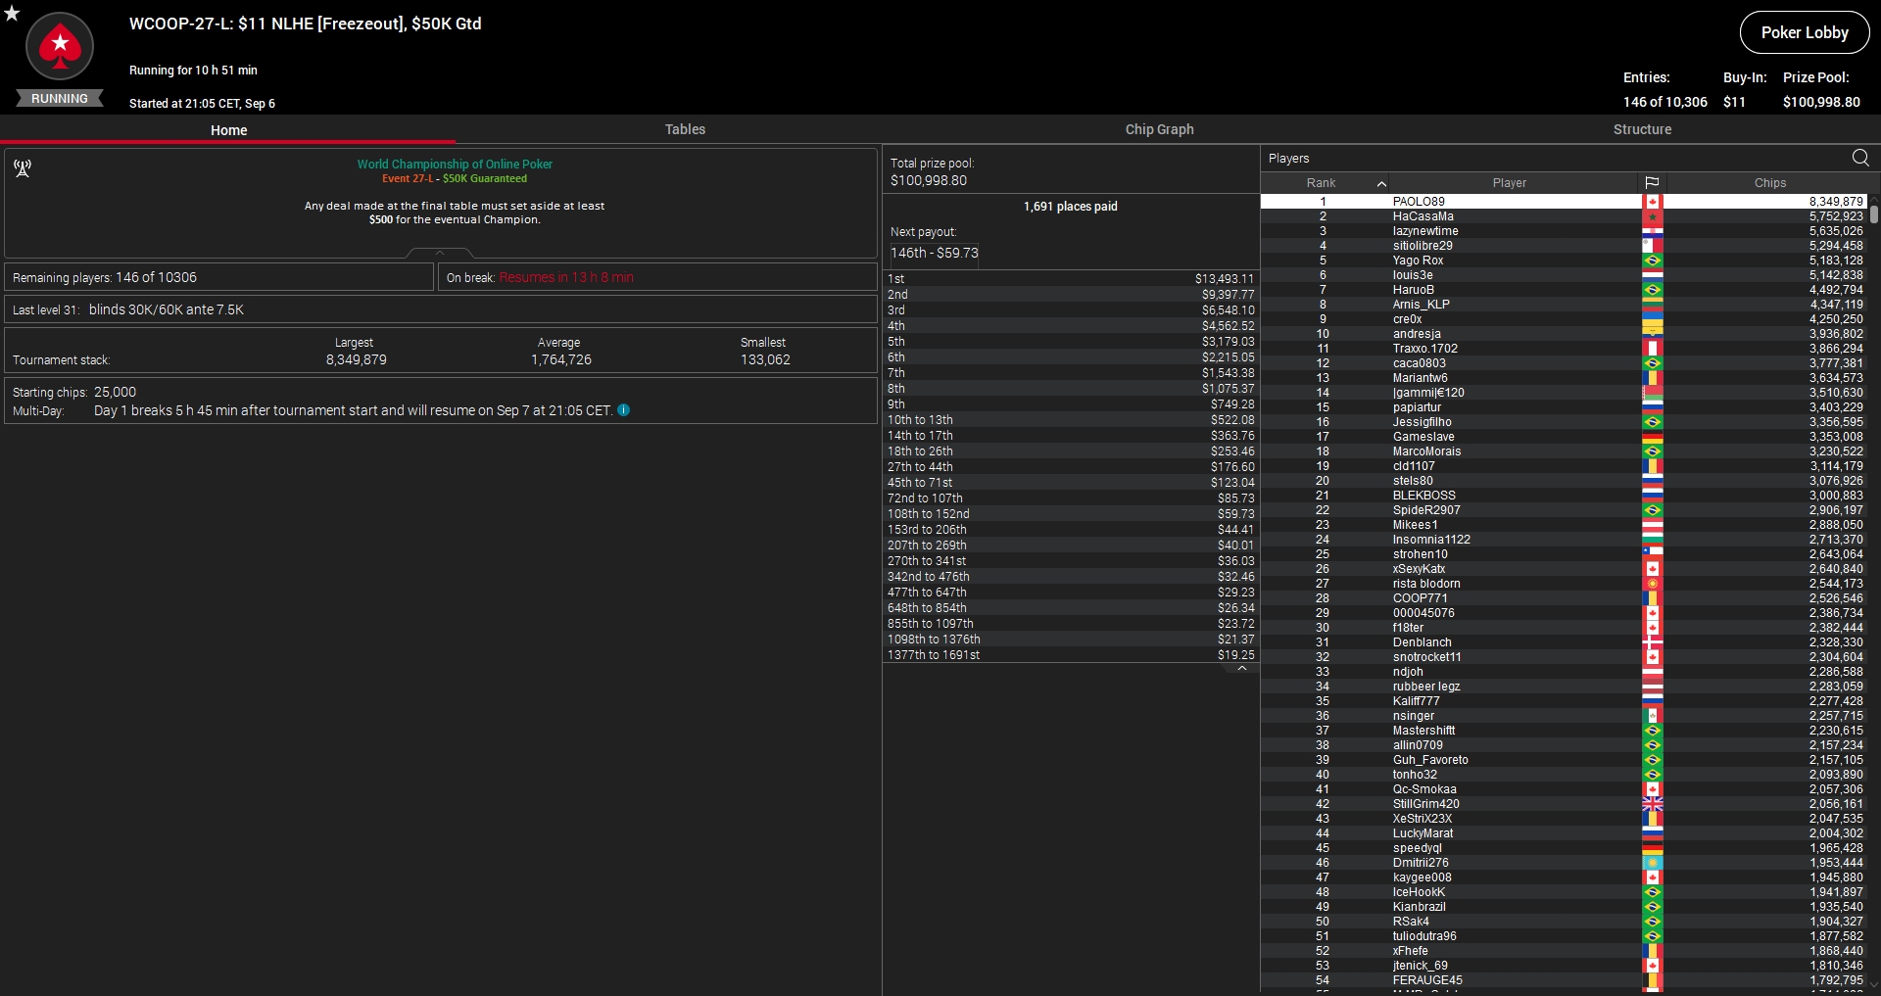
Task: Open the Structure tab
Action: point(1642,129)
